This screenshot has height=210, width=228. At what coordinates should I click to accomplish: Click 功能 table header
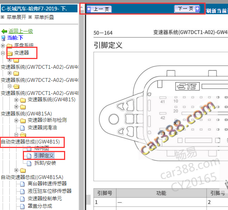161,193
